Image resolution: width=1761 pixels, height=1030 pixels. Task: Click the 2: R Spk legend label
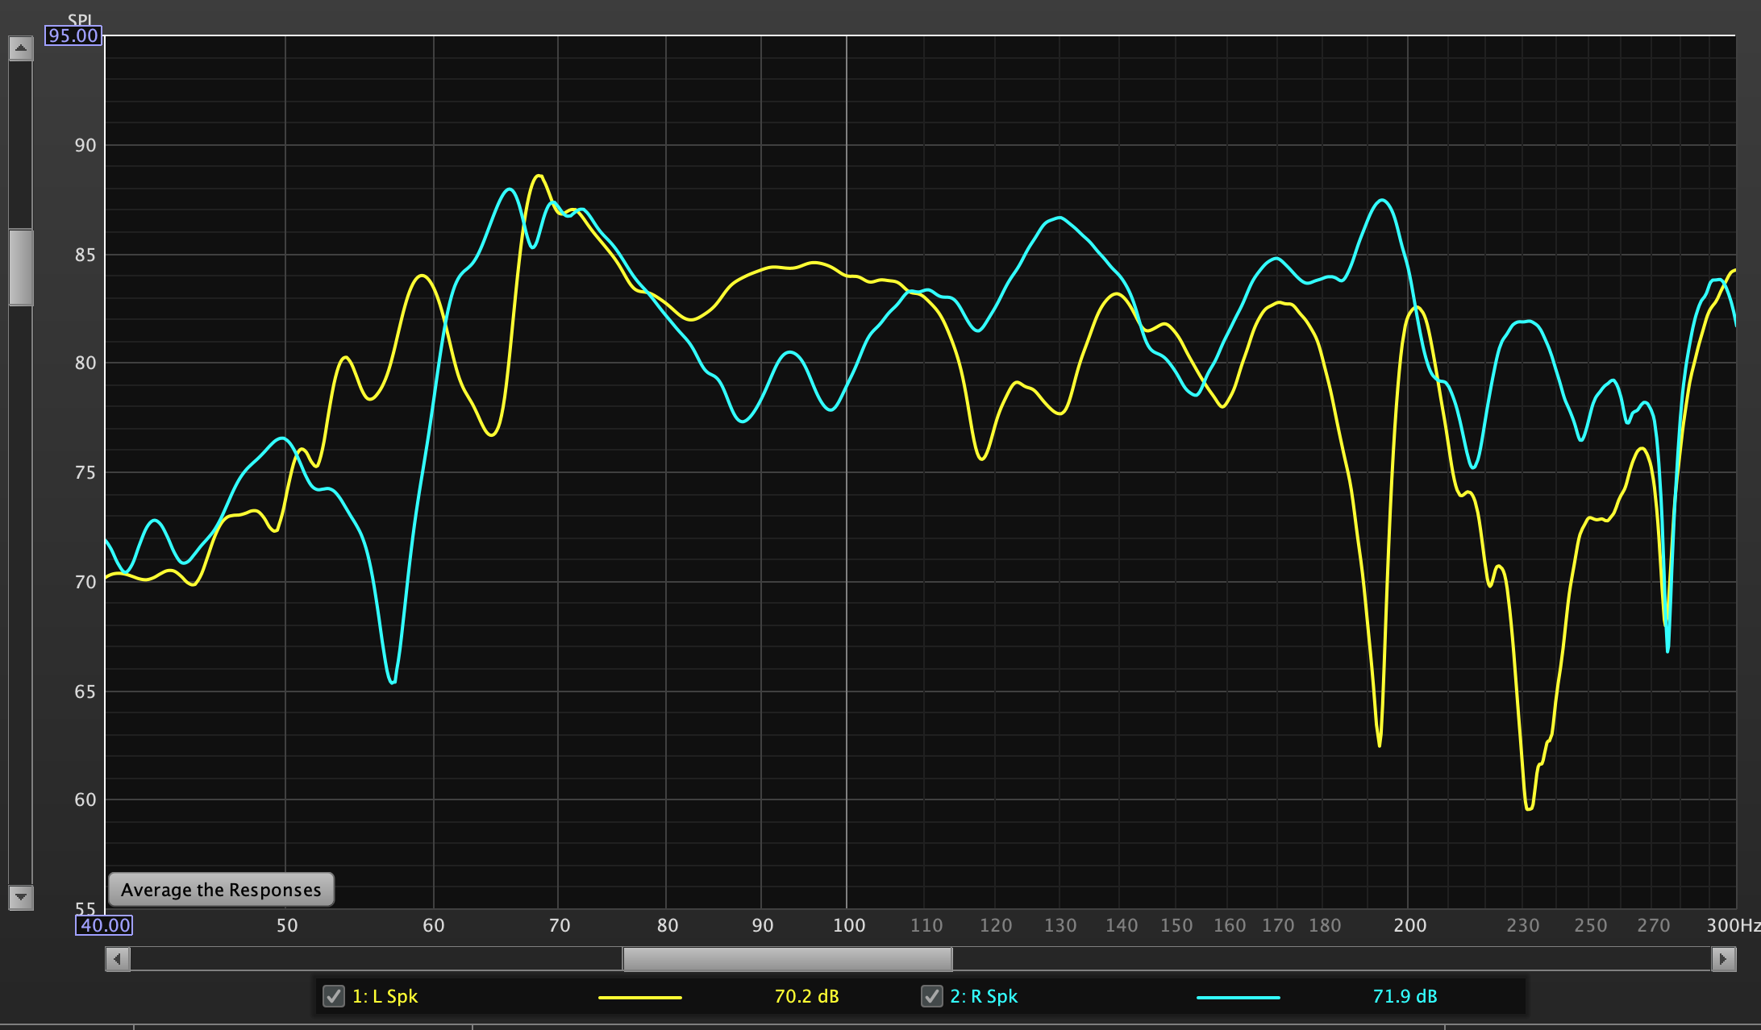(984, 996)
